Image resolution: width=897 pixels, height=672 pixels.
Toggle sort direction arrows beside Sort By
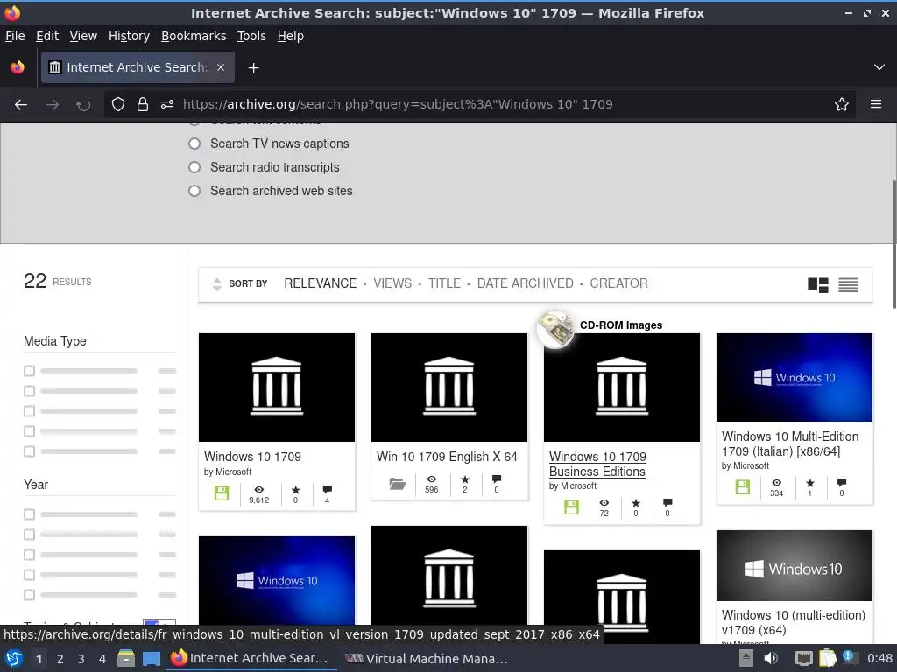click(x=217, y=284)
